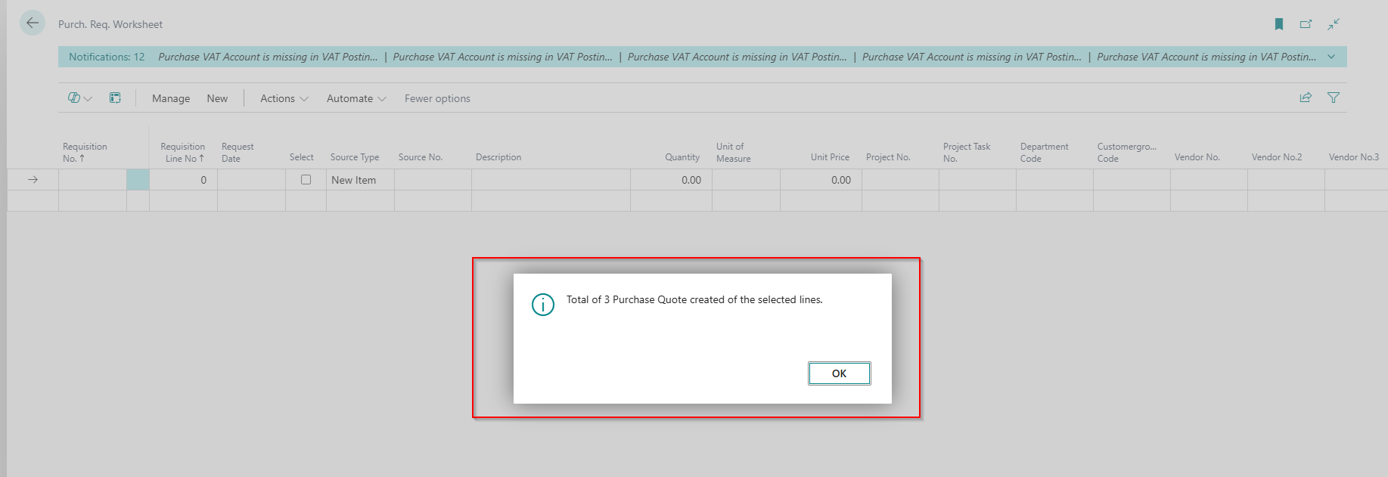Open the filter pane funnel icon
Viewport: 1388px width, 477px height.
(x=1334, y=98)
